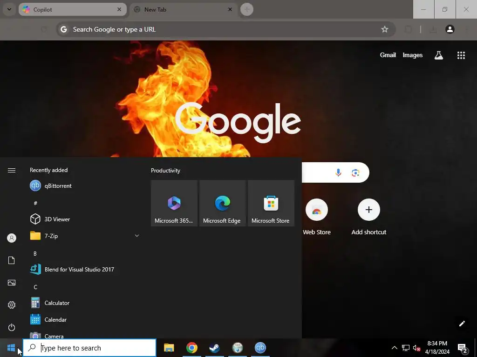The height and width of the screenshot is (357, 477).
Task: Open the Camera app entry
Action: (x=85, y=335)
